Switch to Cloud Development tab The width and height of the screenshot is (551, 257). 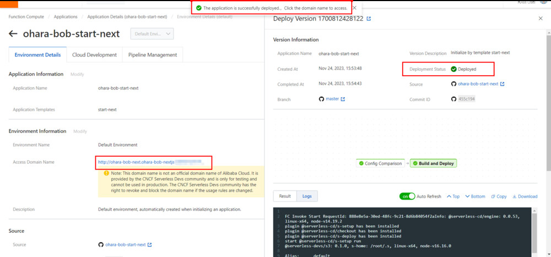tap(95, 55)
